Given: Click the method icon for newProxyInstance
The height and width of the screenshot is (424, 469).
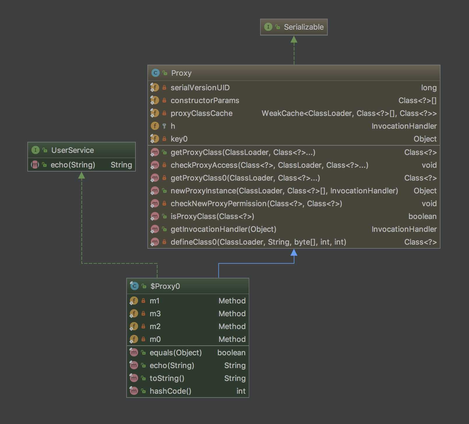Looking at the screenshot, I should (x=154, y=190).
